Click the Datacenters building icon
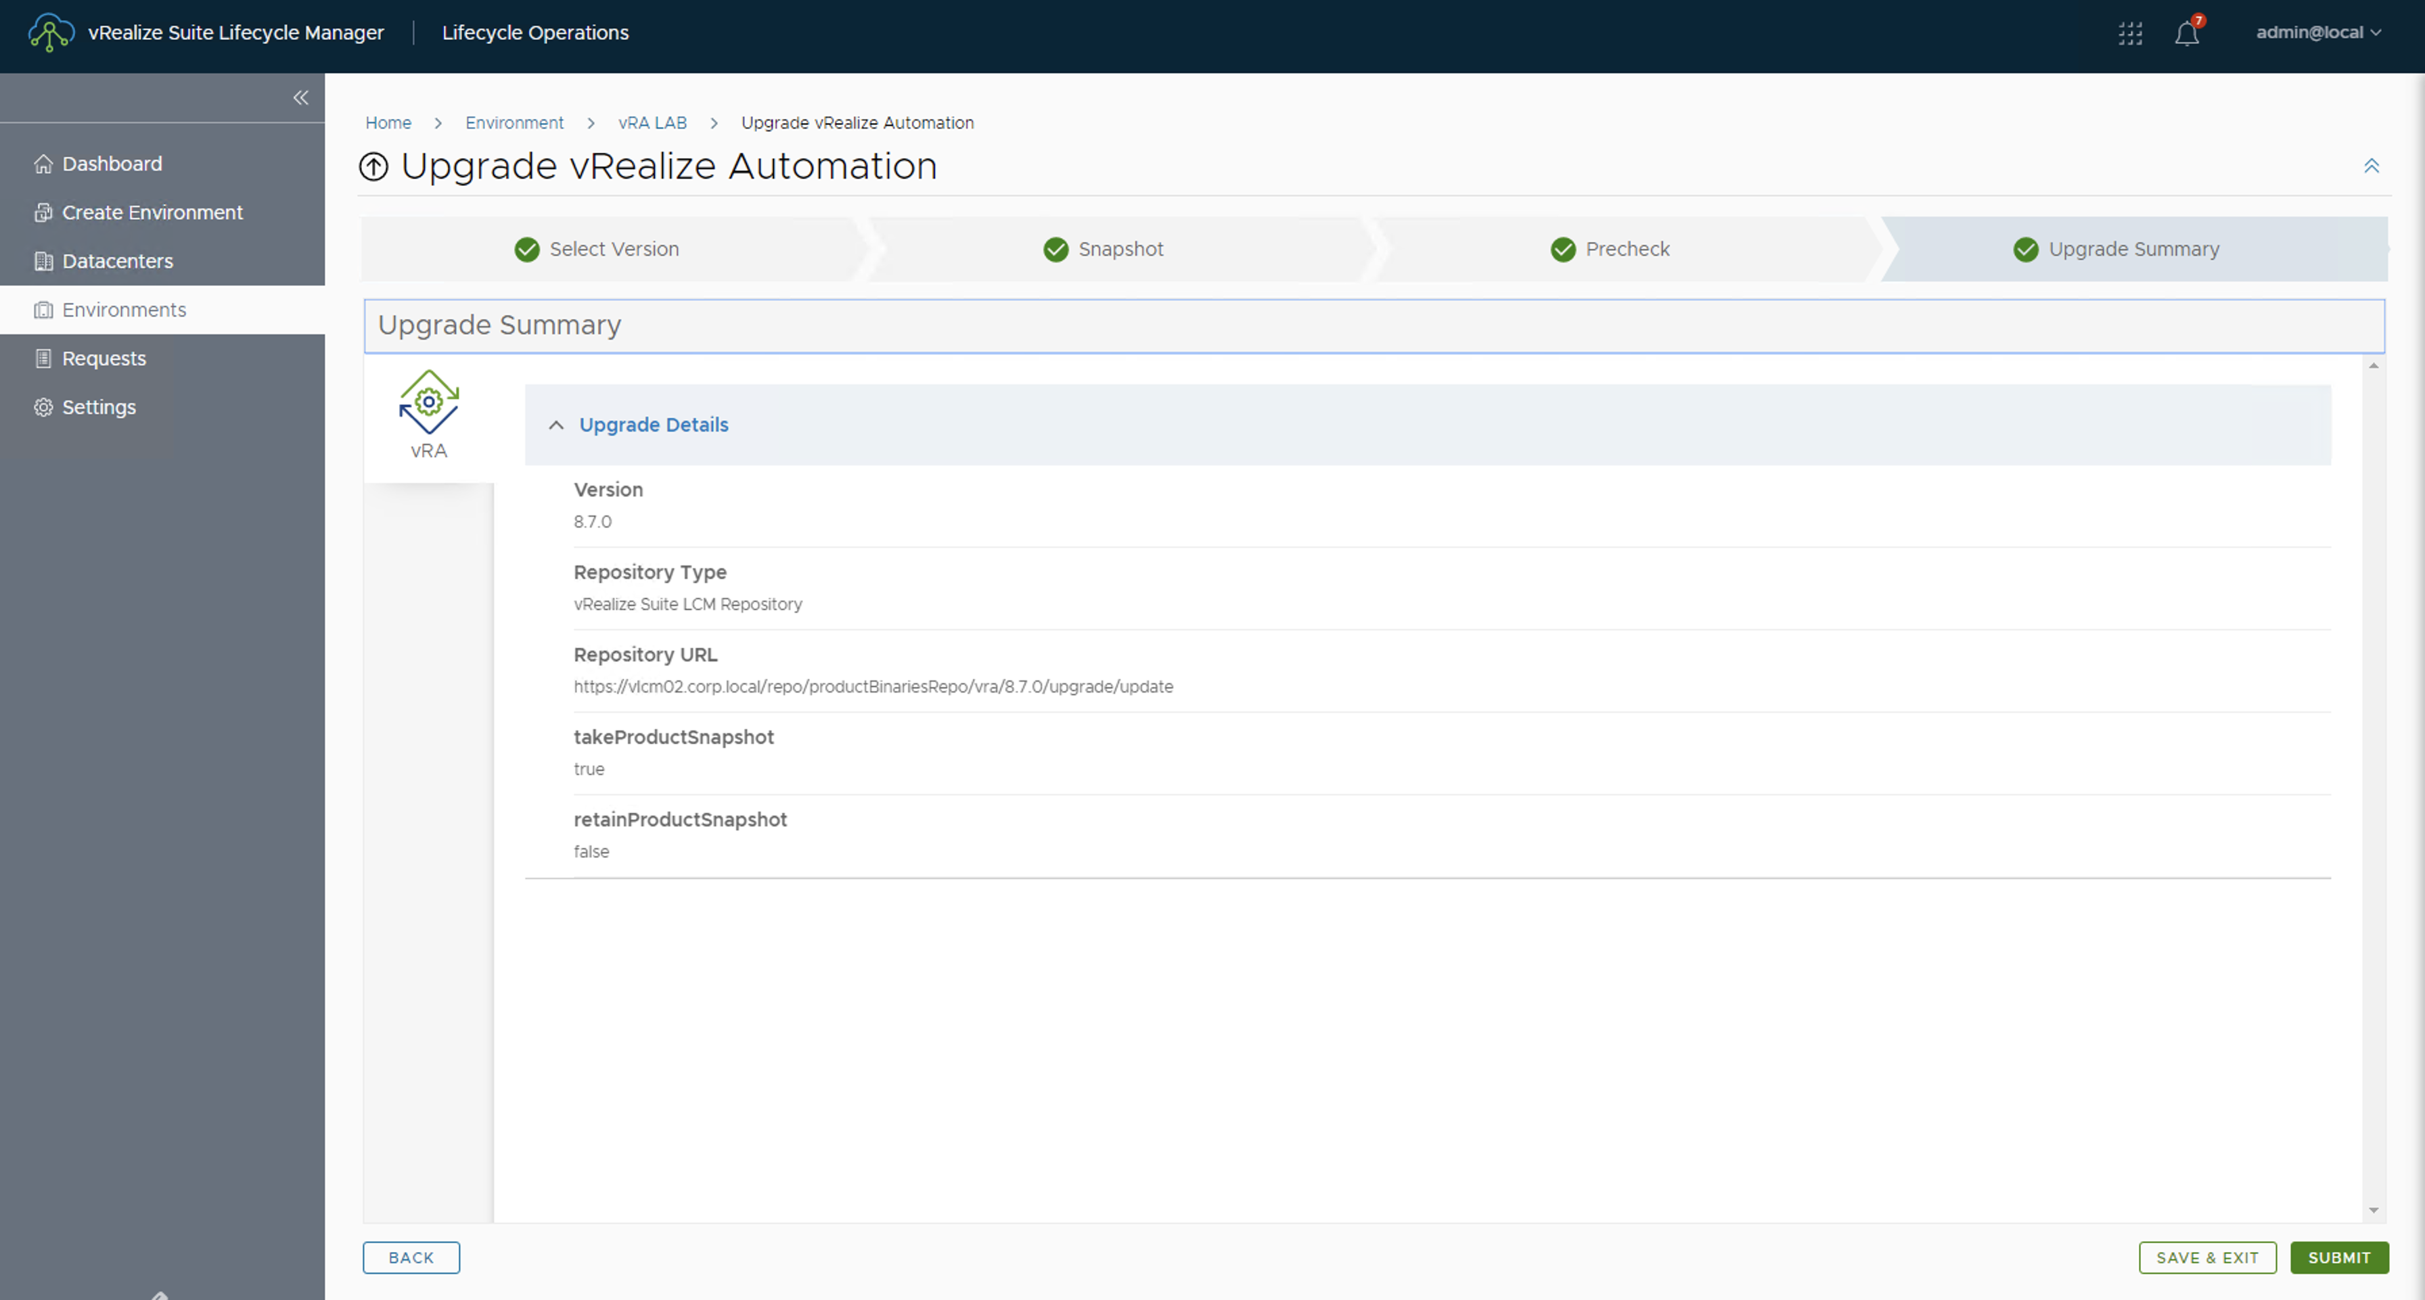Image resolution: width=2425 pixels, height=1300 pixels. [43, 262]
